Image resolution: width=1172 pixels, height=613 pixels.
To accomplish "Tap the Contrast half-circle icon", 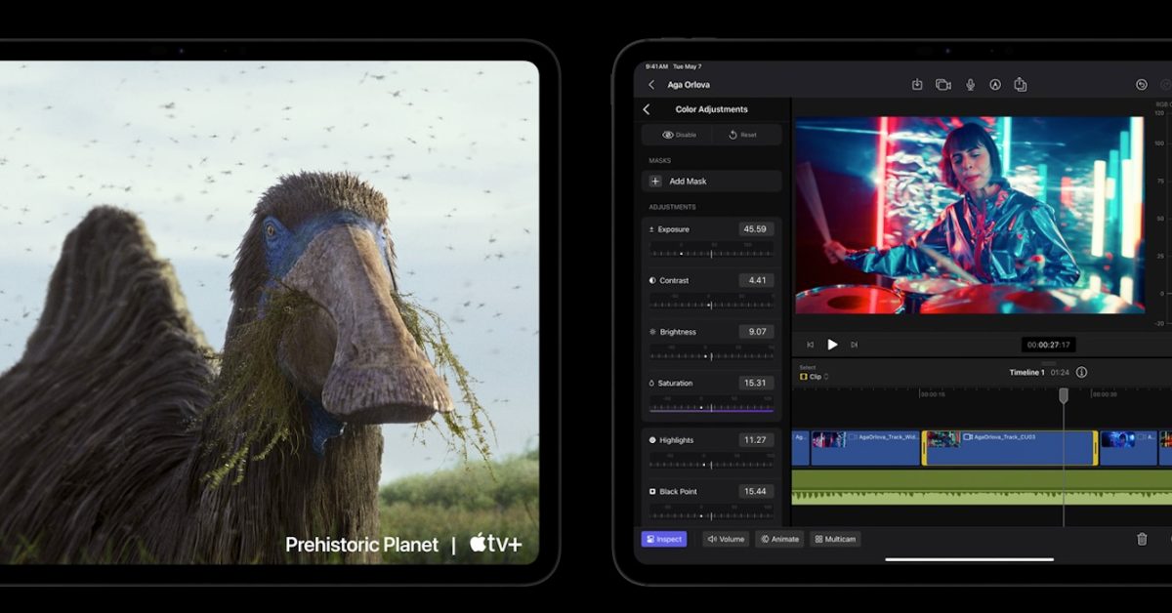I will point(652,280).
